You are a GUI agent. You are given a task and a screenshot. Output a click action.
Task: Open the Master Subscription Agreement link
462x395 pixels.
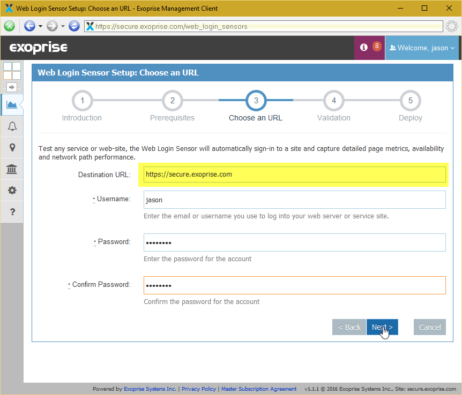(259, 389)
